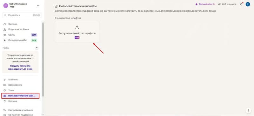Click the trash bin icon

[5, 101]
